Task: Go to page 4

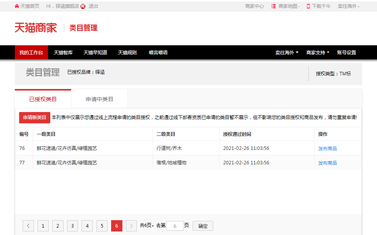Action: pos(87,226)
